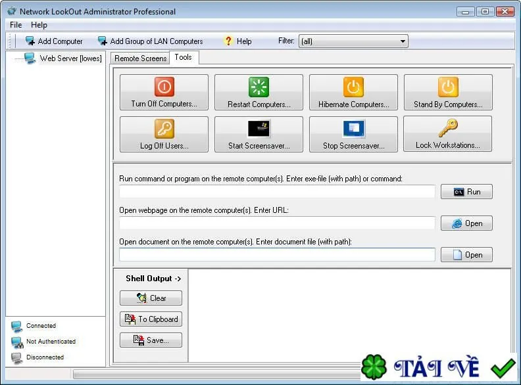The width and height of the screenshot is (521, 385).
Task: Click the Internet Explorer icon on Open button
Action: pyautogui.click(x=457, y=223)
